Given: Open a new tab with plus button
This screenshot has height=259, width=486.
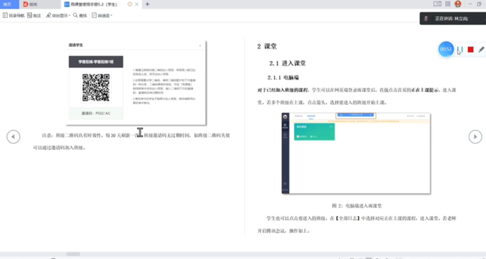Looking at the screenshot, I should coord(147,4).
